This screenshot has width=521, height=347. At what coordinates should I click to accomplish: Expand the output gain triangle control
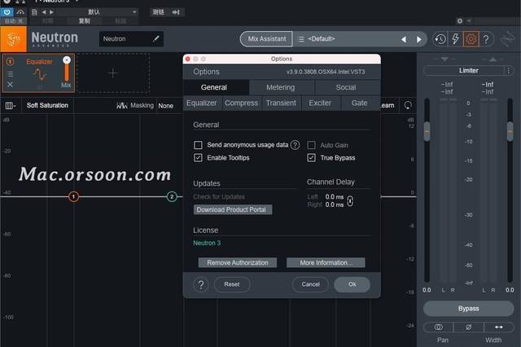pos(493,59)
